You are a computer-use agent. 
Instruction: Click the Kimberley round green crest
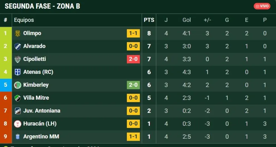tap(18, 85)
